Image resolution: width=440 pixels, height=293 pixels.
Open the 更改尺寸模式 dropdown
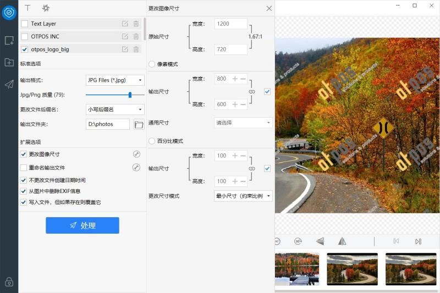243,196
